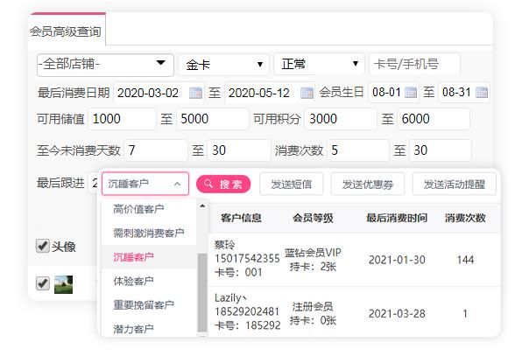Open the 金卡 card level dropdown
The height and width of the screenshot is (356, 522).
pos(223,65)
